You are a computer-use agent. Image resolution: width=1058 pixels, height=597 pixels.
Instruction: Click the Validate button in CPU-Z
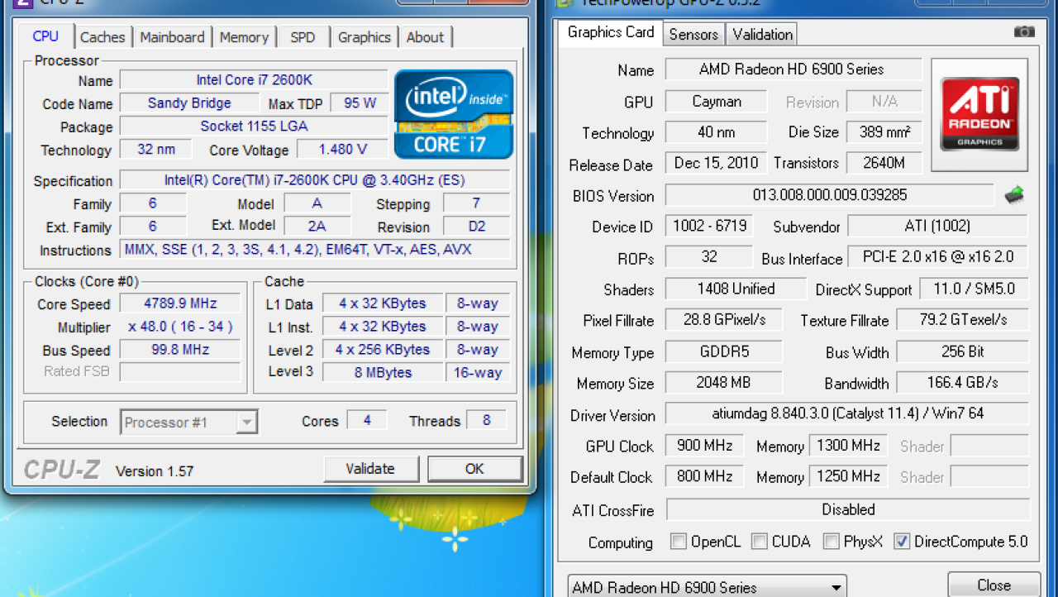point(370,469)
